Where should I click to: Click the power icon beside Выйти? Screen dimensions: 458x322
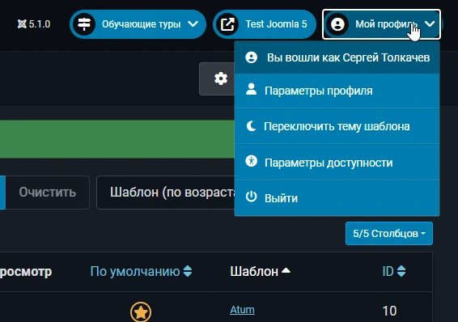point(251,197)
